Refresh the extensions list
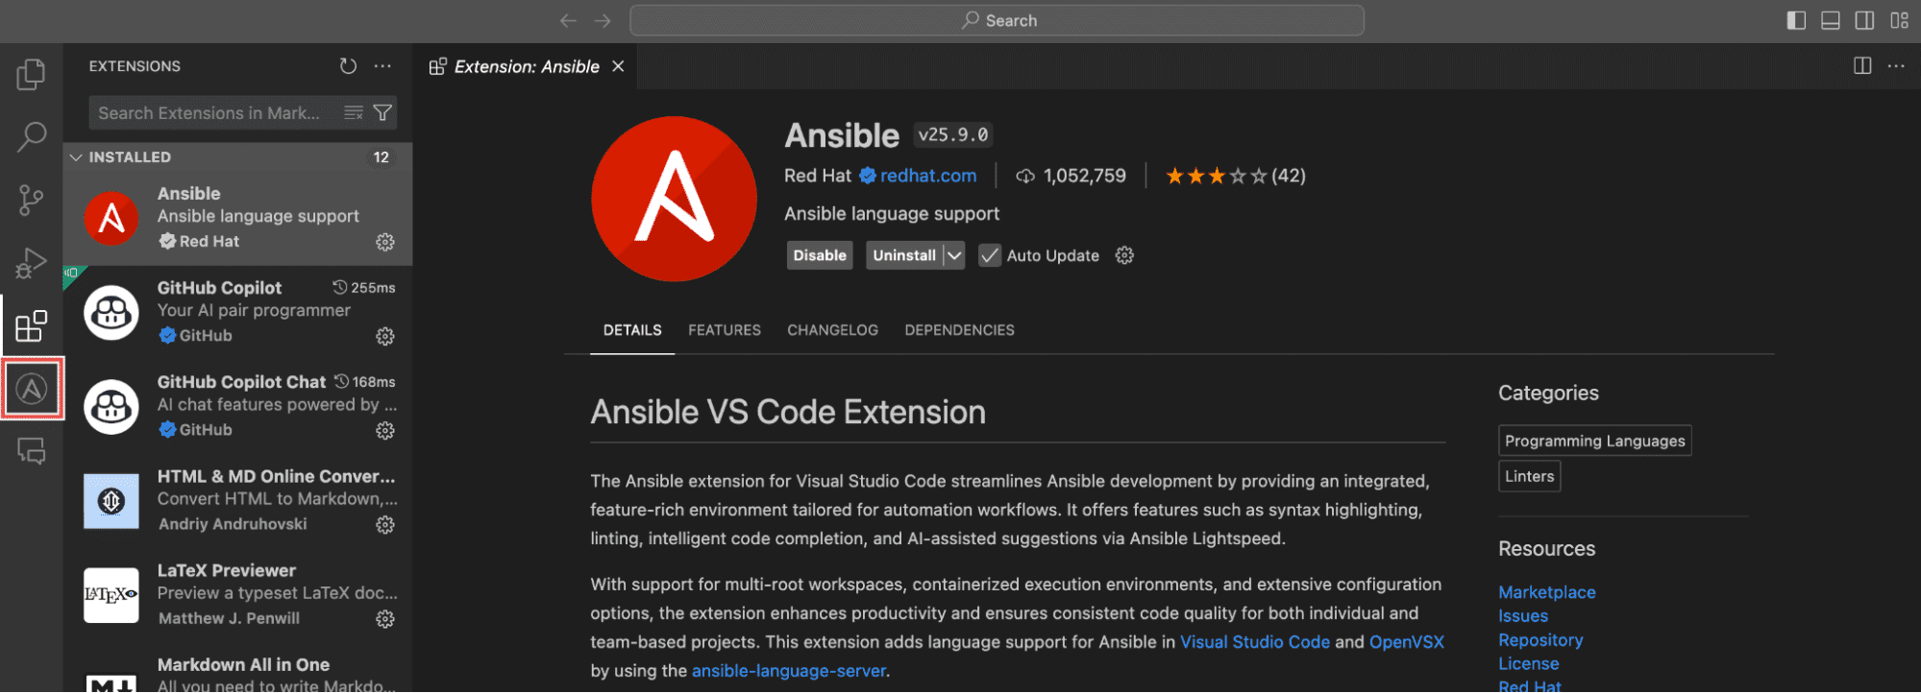The height and width of the screenshot is (693, 1921). point(348,66)
